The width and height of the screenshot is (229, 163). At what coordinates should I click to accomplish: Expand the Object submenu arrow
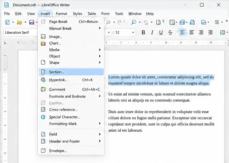[x=100, y=56]
